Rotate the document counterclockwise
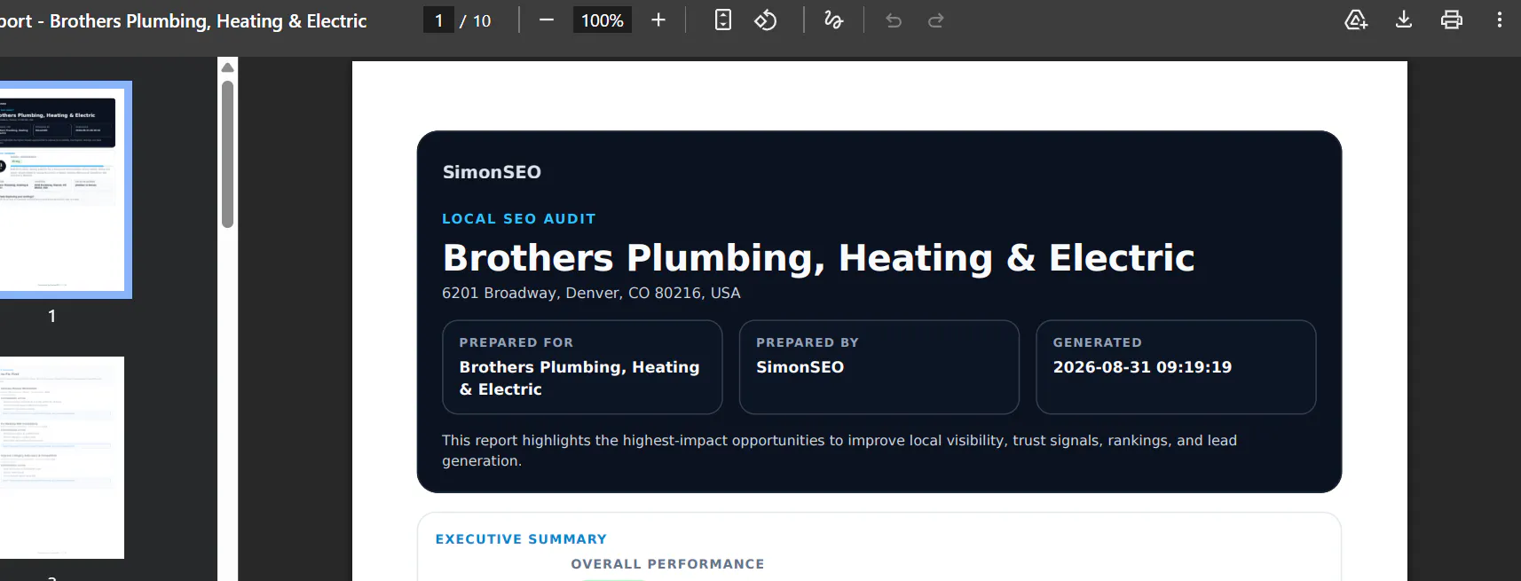 (x=766, y=20)
